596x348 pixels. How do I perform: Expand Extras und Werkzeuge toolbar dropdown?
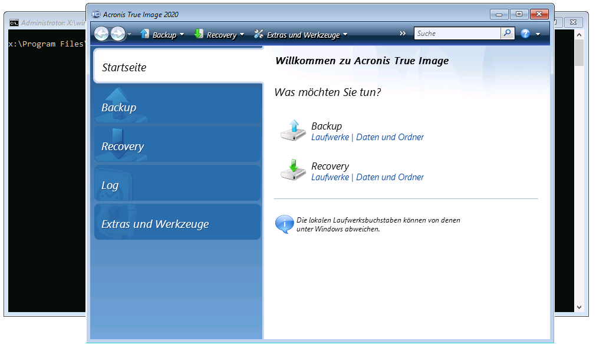click(345, 34)
